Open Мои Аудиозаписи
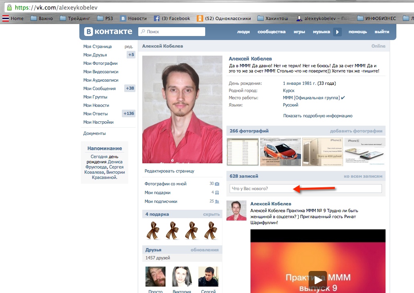Viewport: 414px width, 293px height. 101,80
